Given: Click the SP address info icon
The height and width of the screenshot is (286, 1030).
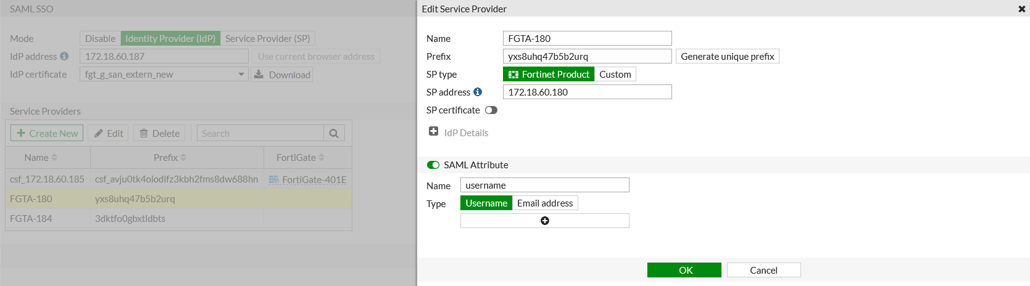Looking at the screenshot, I should pos(478,92).
